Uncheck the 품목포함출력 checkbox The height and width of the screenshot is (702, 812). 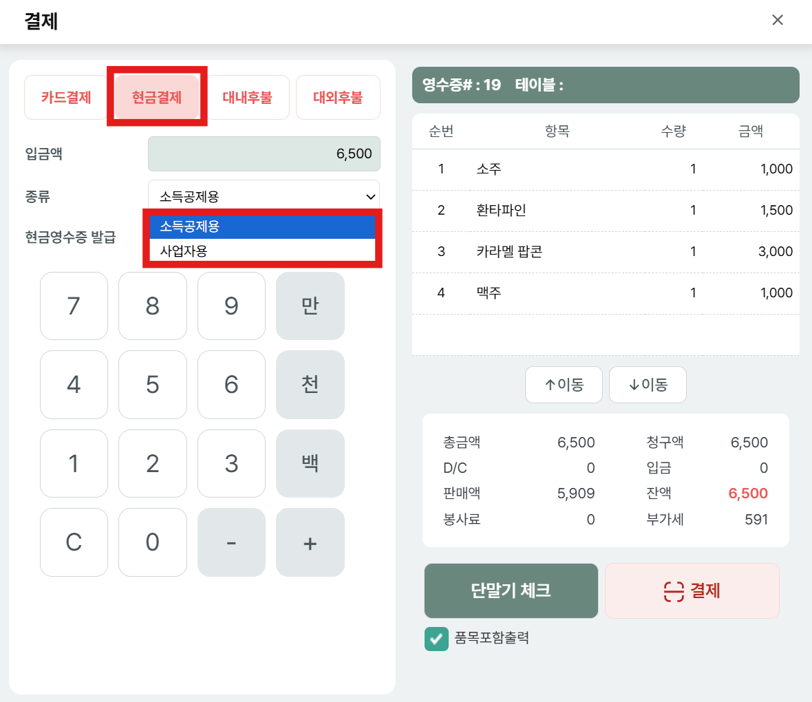coord(436,639)
